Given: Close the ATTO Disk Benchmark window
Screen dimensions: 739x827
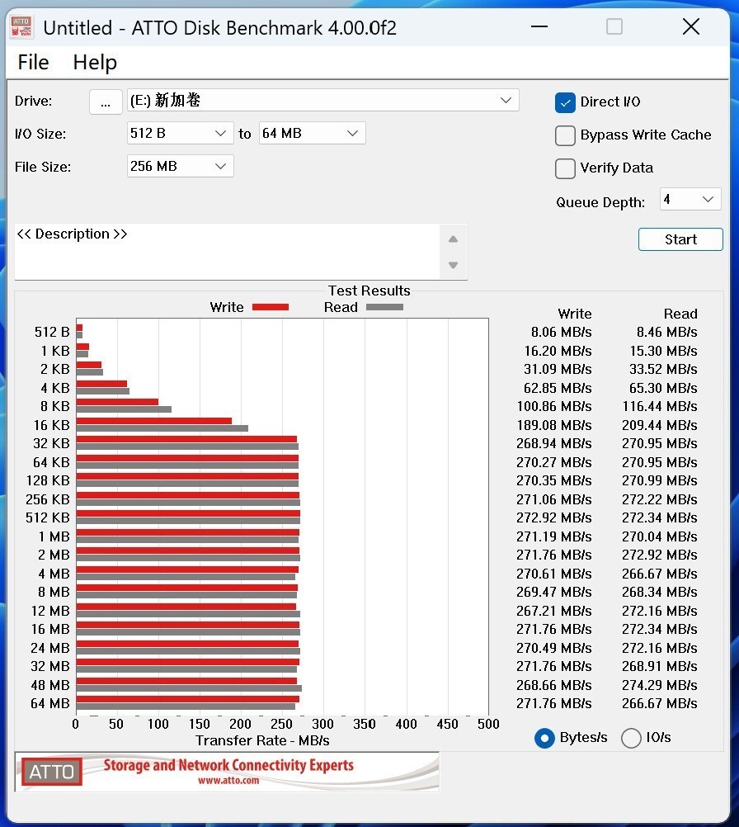Looking at the screenshot, I should 691,26.
